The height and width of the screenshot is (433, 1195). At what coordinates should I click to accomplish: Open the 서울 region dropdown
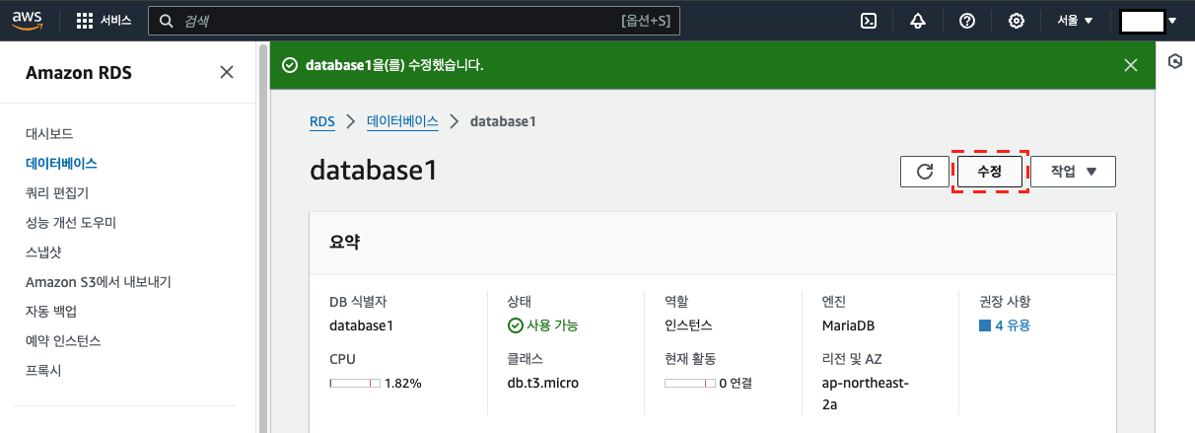(1076, 20)
